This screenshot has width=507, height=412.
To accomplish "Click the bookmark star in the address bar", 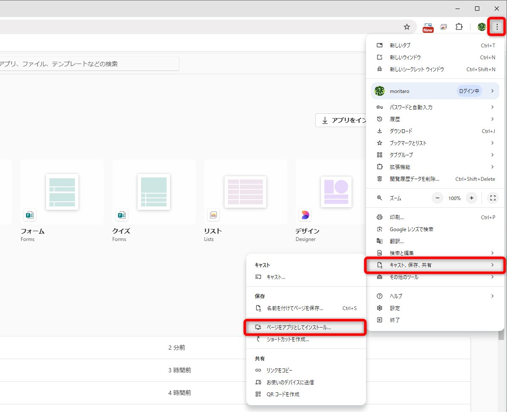I will (406, 26).
